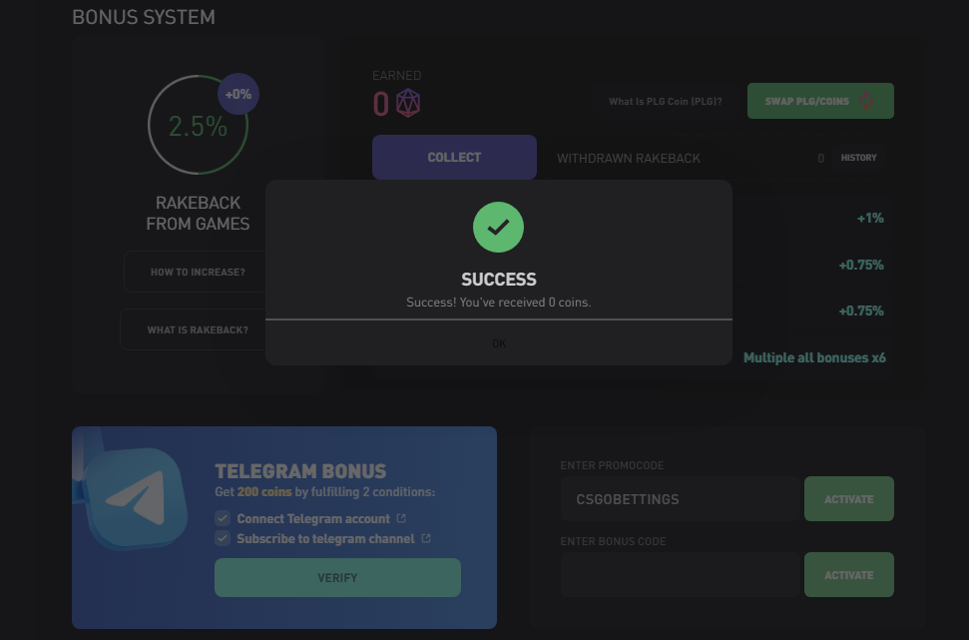The image size is (969, 640).
Task: Click the Enter Bonus Code input field
Action: pyautogui.click(x=681, y=575)
